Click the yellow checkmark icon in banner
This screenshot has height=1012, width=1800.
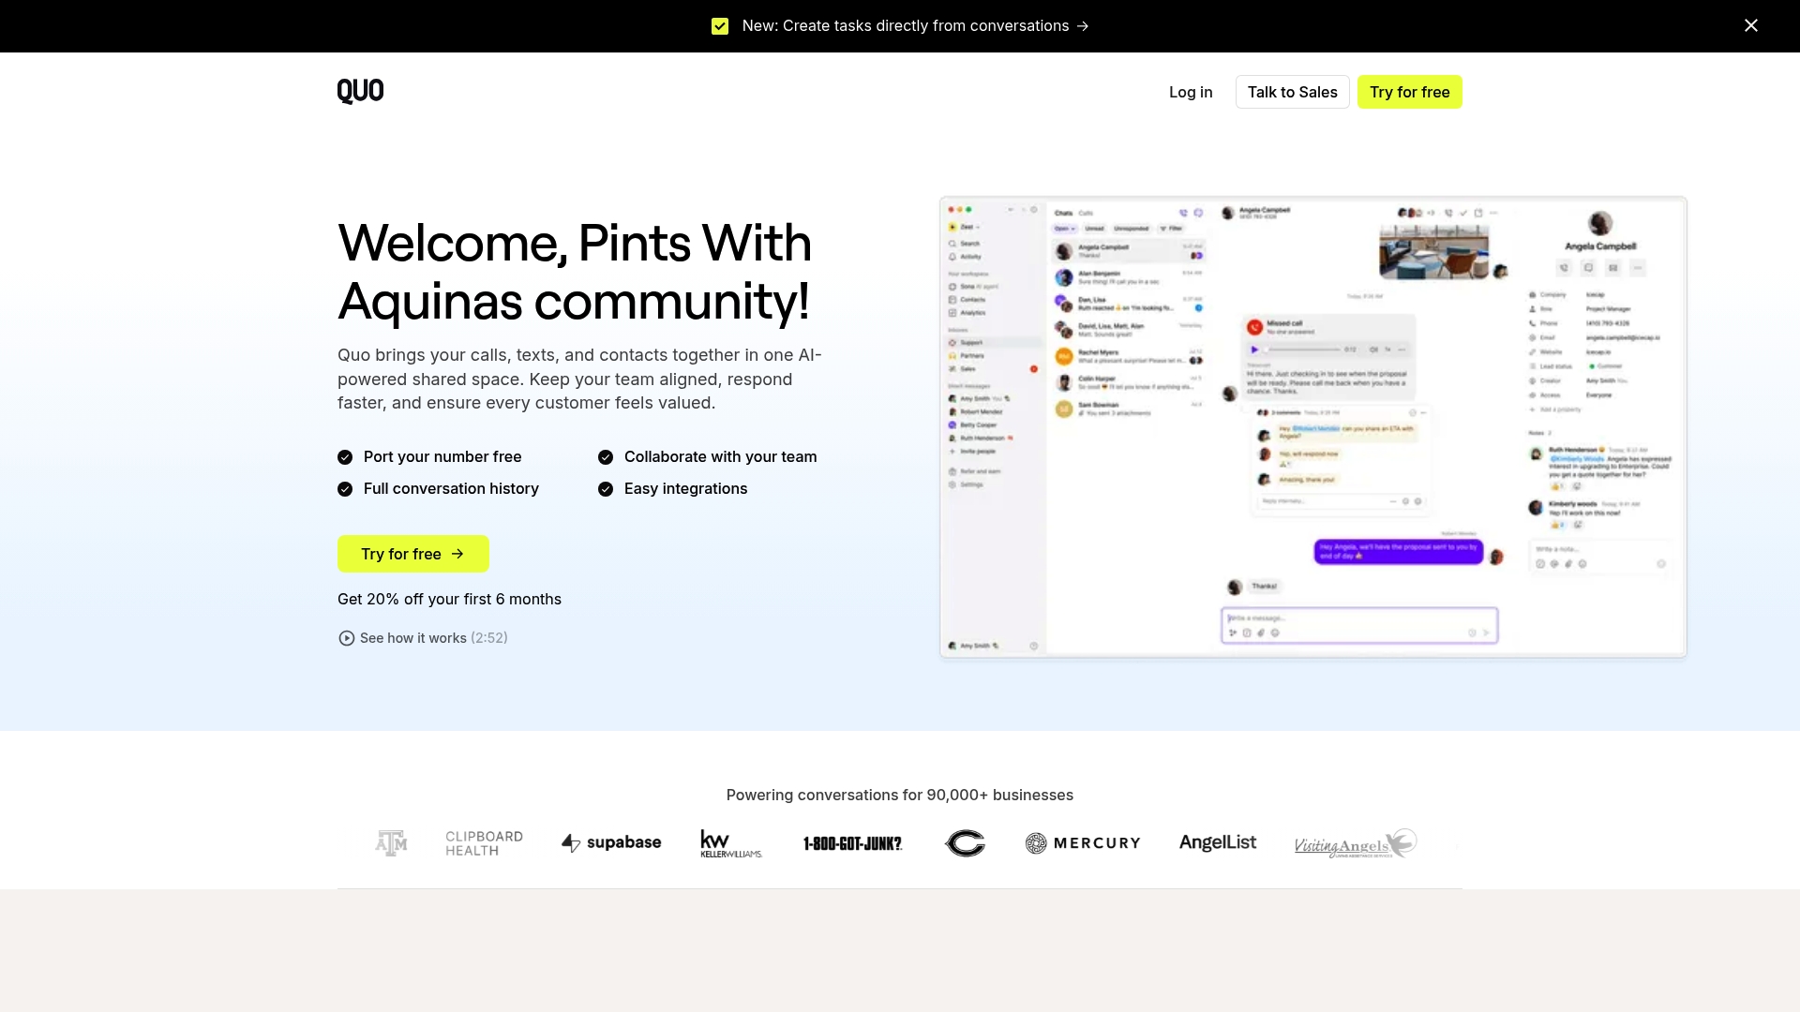coord(720,26)
